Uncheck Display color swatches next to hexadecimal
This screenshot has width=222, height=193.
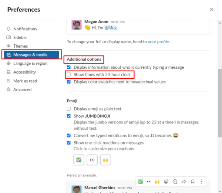click(69, 82)
